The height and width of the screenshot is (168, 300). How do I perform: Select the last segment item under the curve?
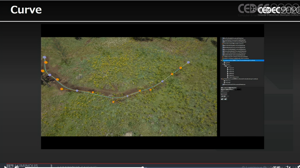(x=233, y=77)
